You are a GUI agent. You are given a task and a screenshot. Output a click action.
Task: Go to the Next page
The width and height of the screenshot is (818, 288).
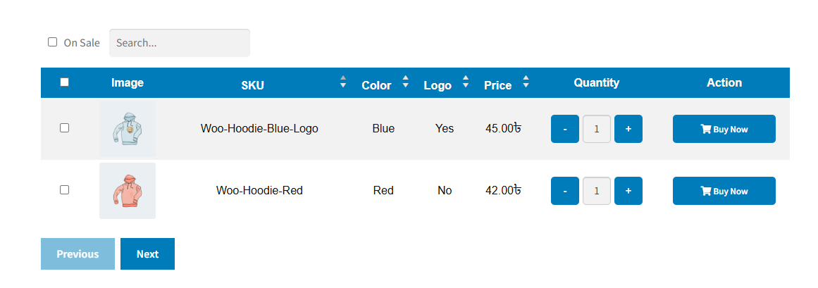[147, 253]
